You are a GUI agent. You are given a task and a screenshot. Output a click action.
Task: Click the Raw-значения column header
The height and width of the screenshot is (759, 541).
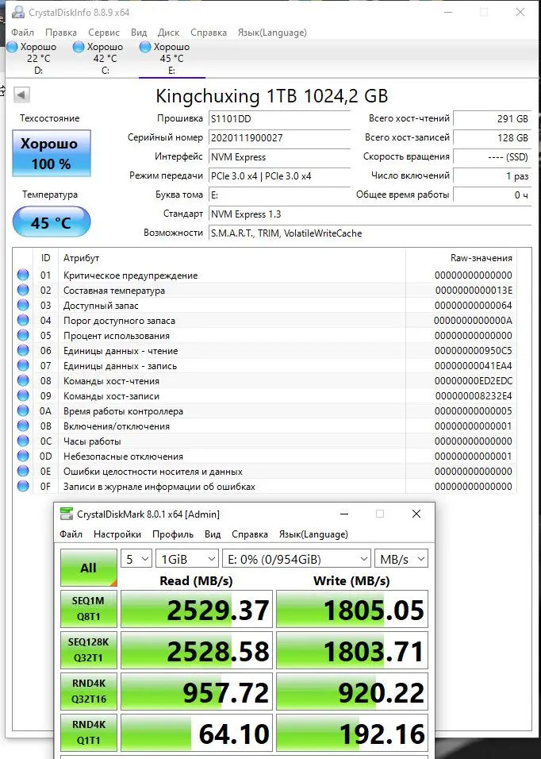tap(461, 258)
